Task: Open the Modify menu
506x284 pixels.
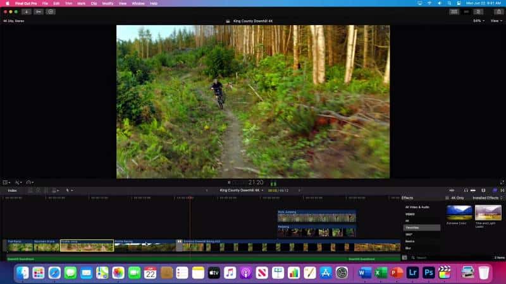Action: (108, 3)
